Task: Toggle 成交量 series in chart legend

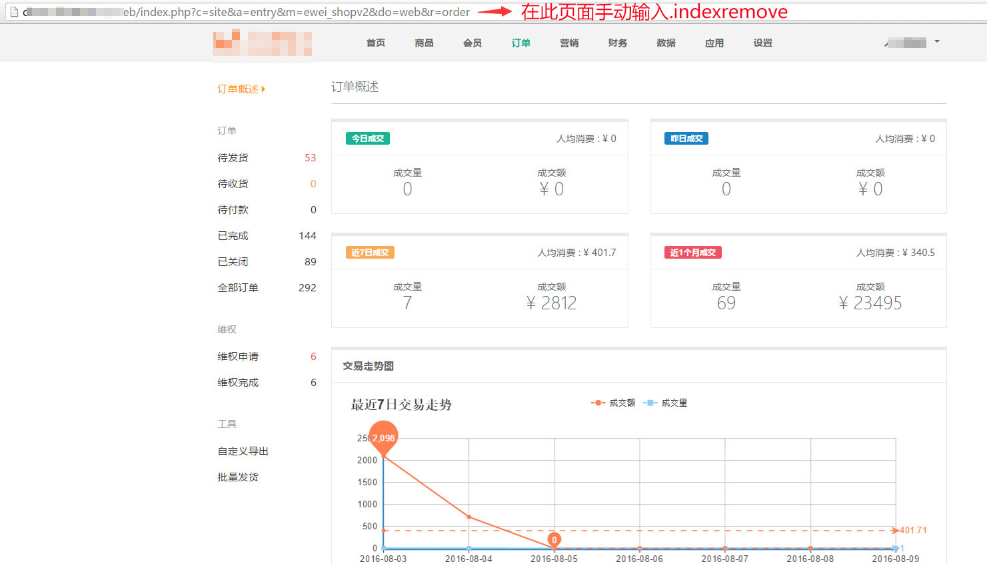Action: 666,403
